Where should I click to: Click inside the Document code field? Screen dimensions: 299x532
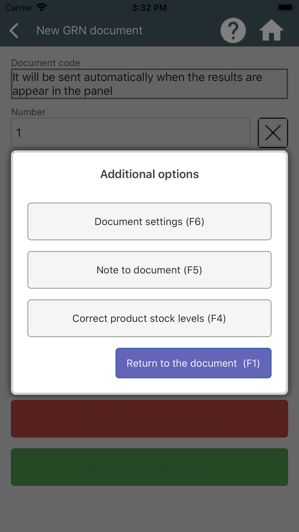coord(149,84)
